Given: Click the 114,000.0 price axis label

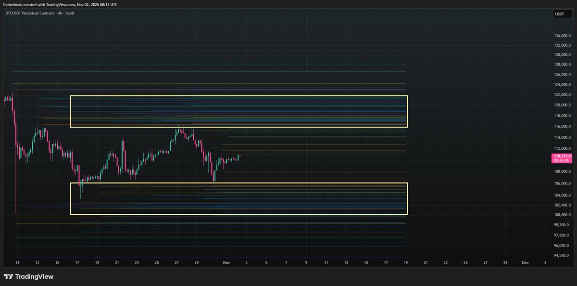Looking at the screenshot, I should tap(563, 137).
